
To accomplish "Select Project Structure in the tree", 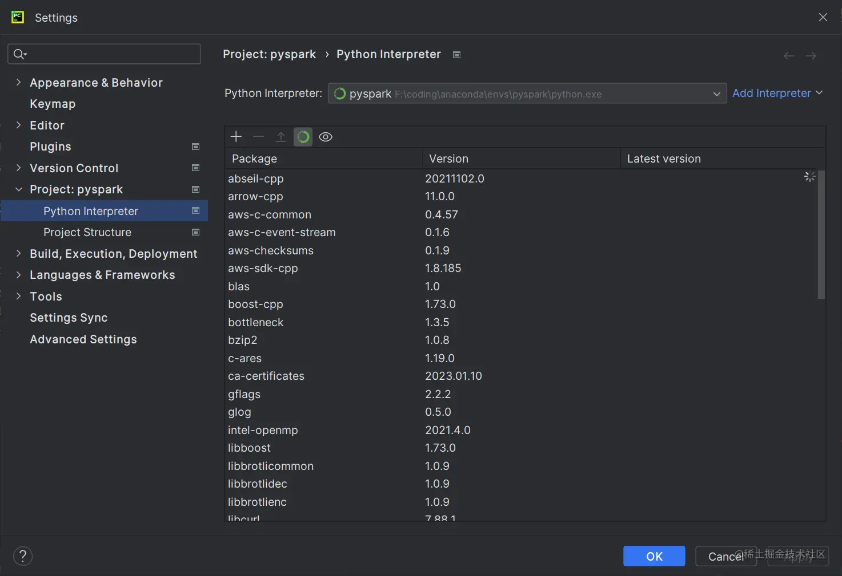I will pos(87,232).
